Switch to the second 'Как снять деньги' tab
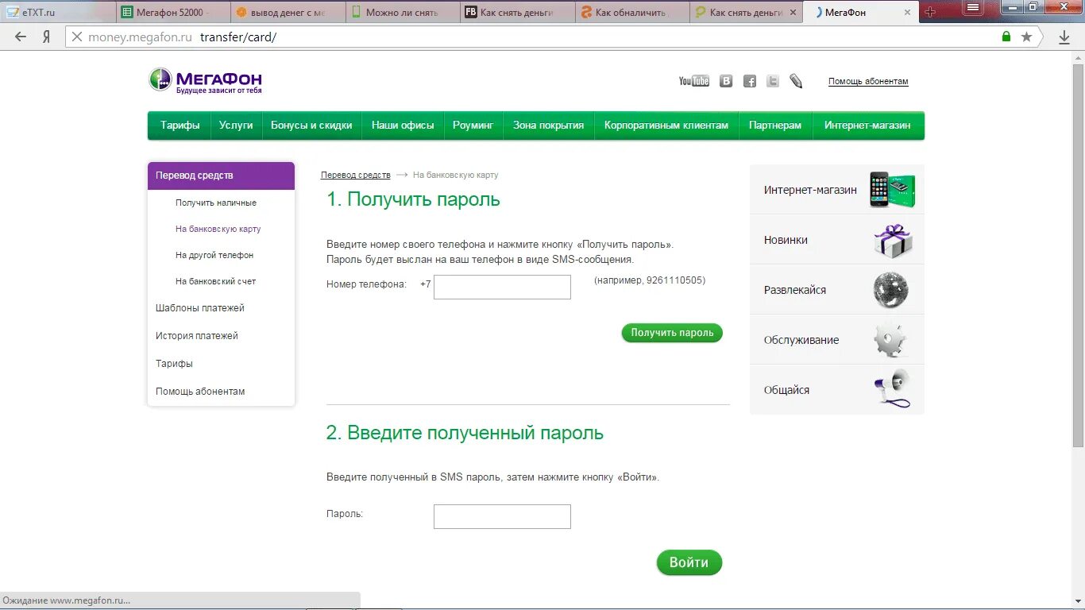This screenshot has width=1085, height=610. [746, 13]
